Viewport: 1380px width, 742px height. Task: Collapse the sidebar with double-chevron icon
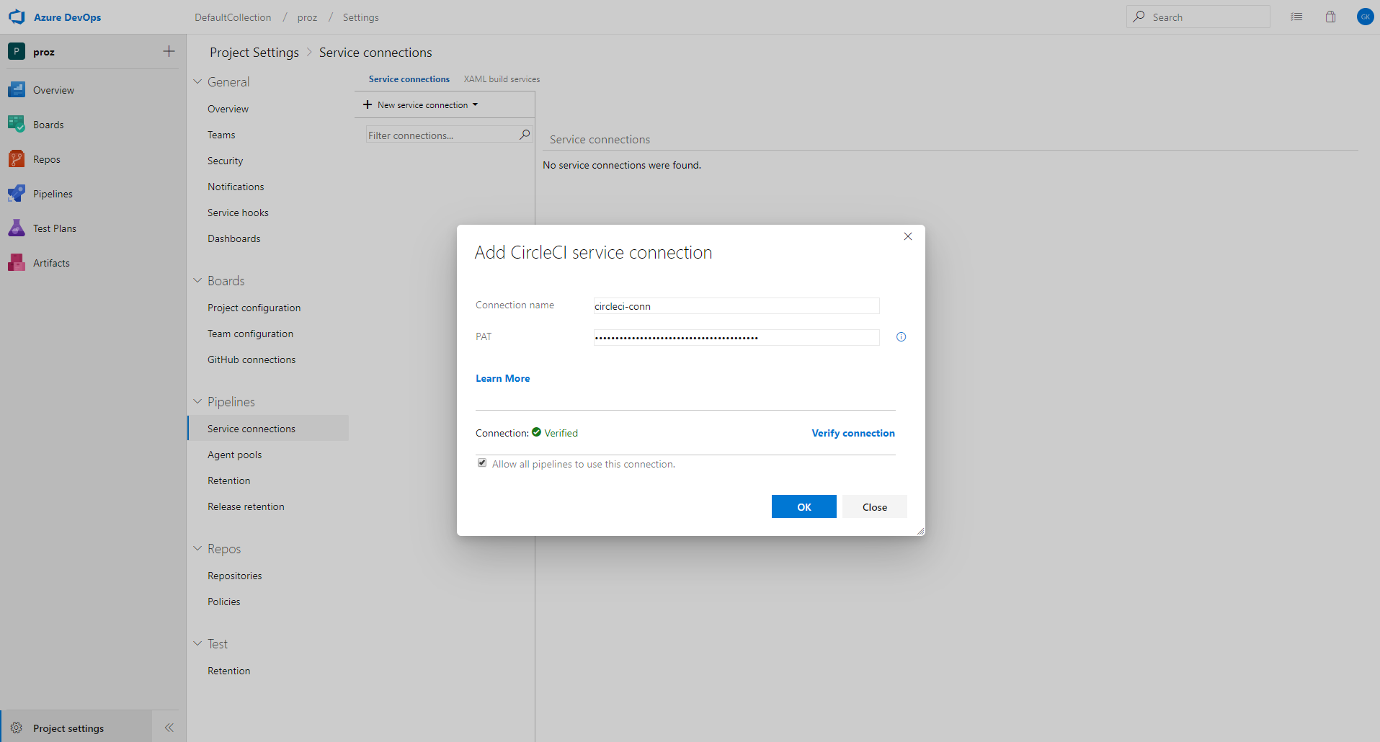point(169,728)
